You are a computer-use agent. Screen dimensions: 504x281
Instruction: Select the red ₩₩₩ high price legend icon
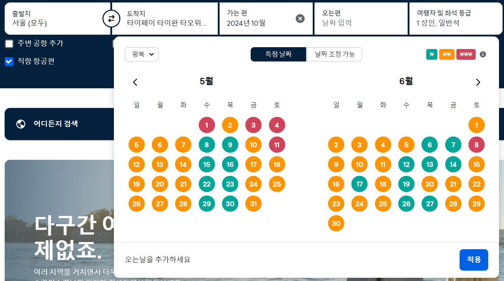pos(466,54)
